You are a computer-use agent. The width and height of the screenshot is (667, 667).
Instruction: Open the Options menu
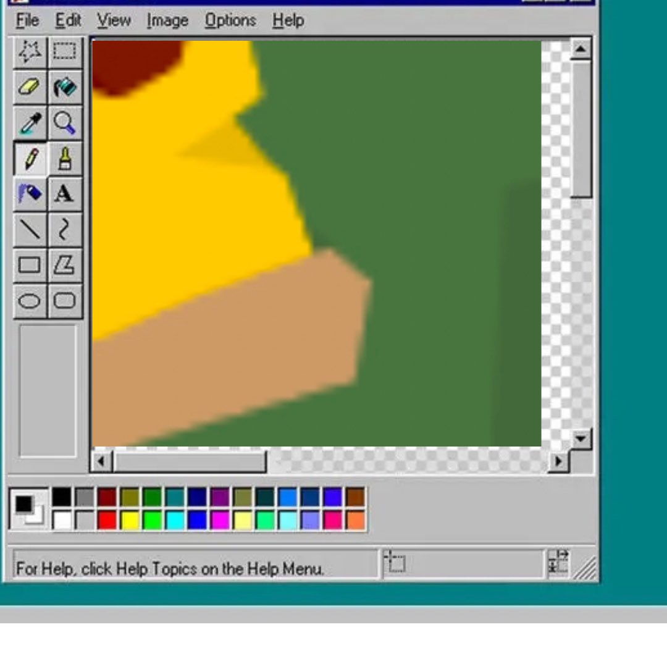[x=230, y=20]
